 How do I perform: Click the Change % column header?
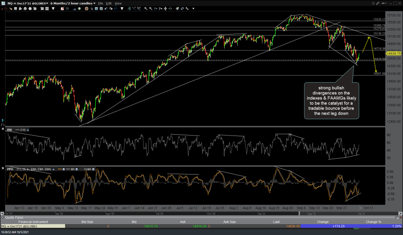[x=374, y=222]
